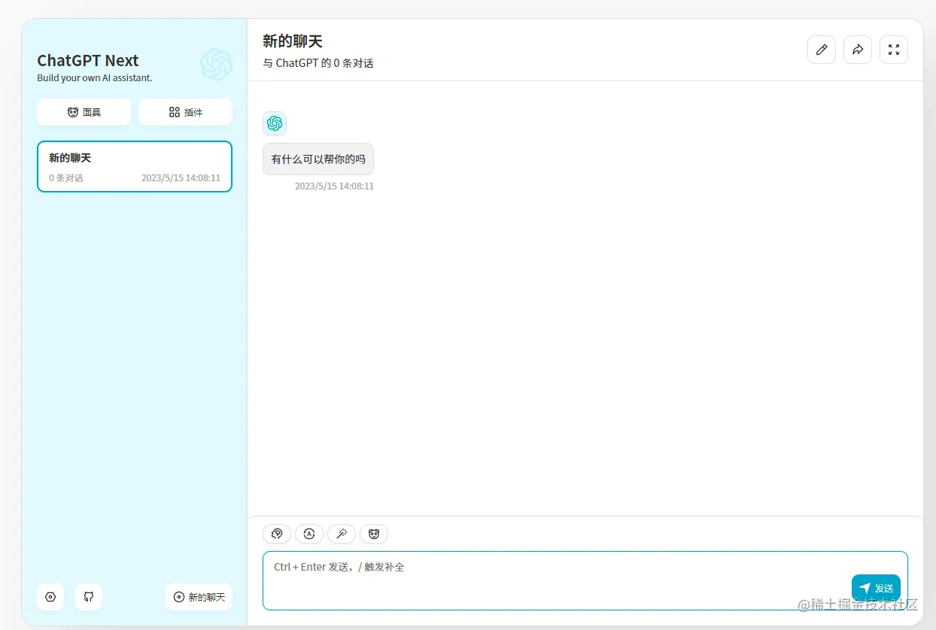The width and height of the screenshot is (936, 630).
Task: Select the 新的聊天 conversation in sidebar
Action: (135, 167)
